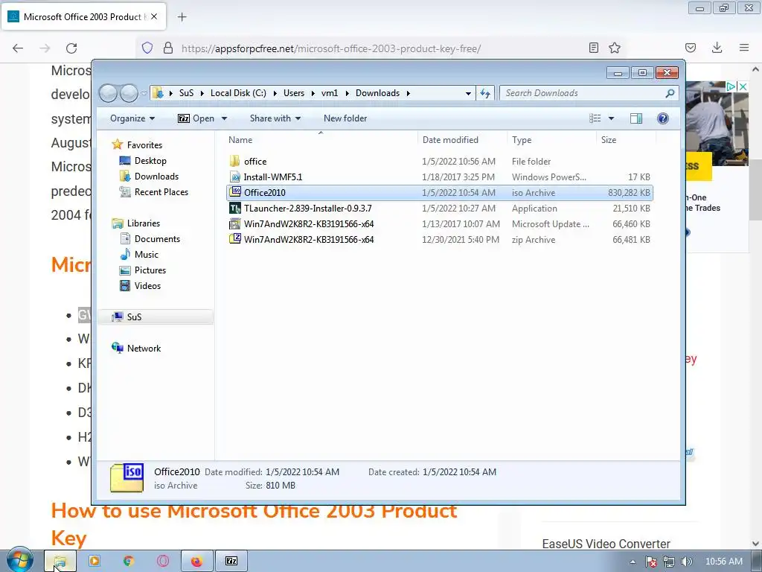Select the Install-WMF5.1 PowerShell file icon
Screen dimensions: 762x572
pos(234,177)
